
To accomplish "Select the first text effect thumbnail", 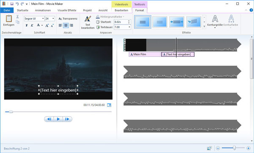I will tap(143, 22).
